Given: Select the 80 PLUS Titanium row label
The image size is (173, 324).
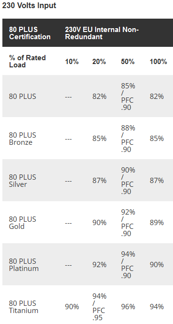Looking at the screenshot, I should [x=23, y=307].
